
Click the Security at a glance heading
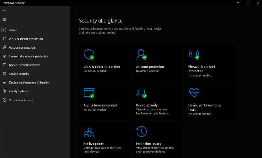point(101,21)
